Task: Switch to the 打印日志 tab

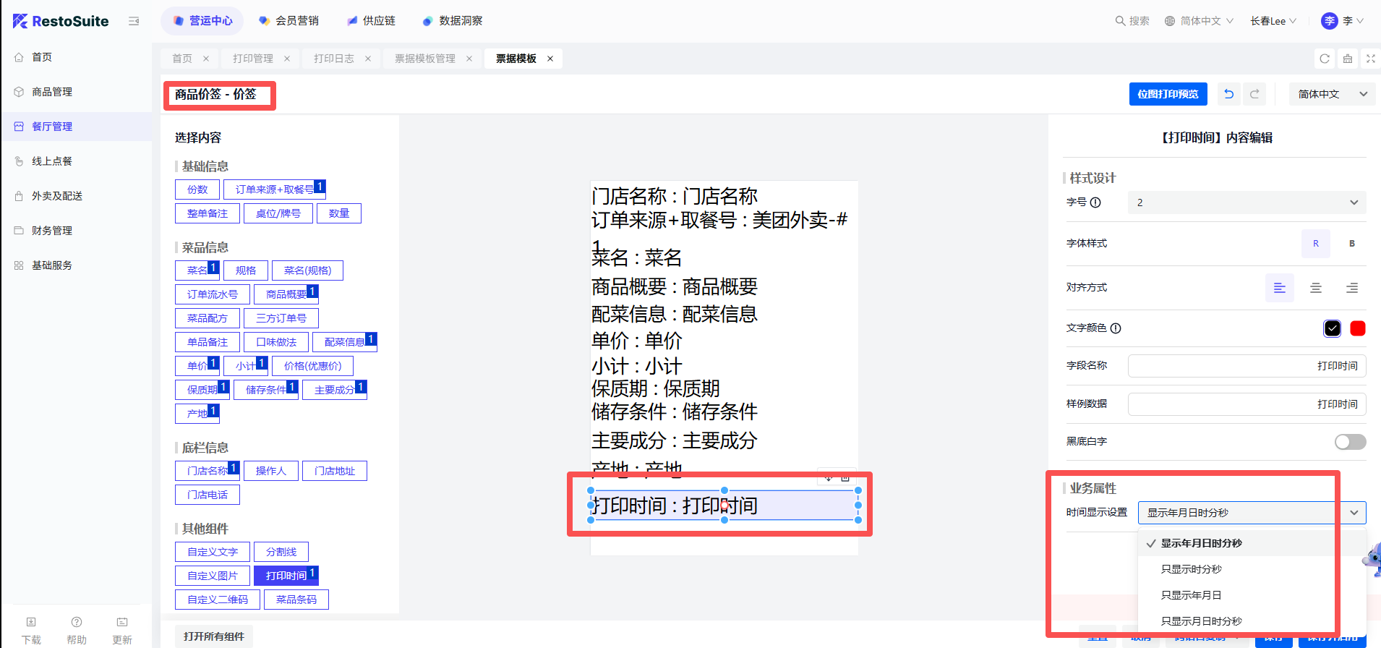Action: [x=334, y=59]
